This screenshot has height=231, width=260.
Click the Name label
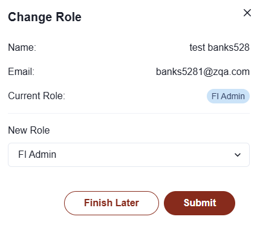[22, 48]
